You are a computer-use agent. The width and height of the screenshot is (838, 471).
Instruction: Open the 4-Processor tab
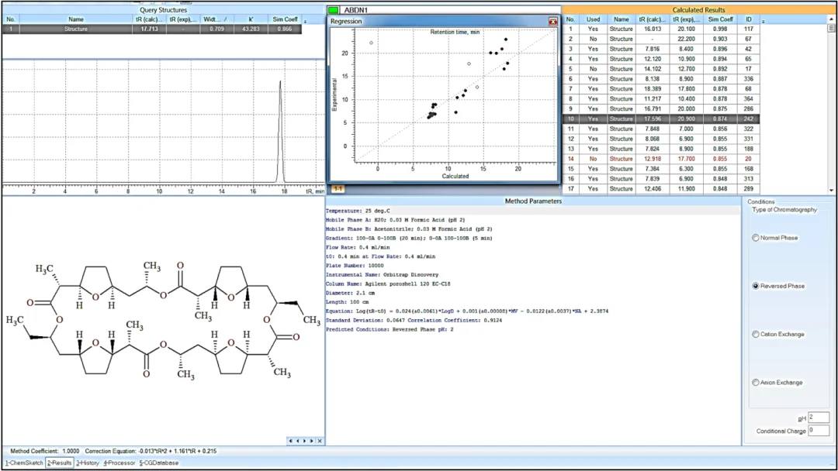[x=119, y=463]
